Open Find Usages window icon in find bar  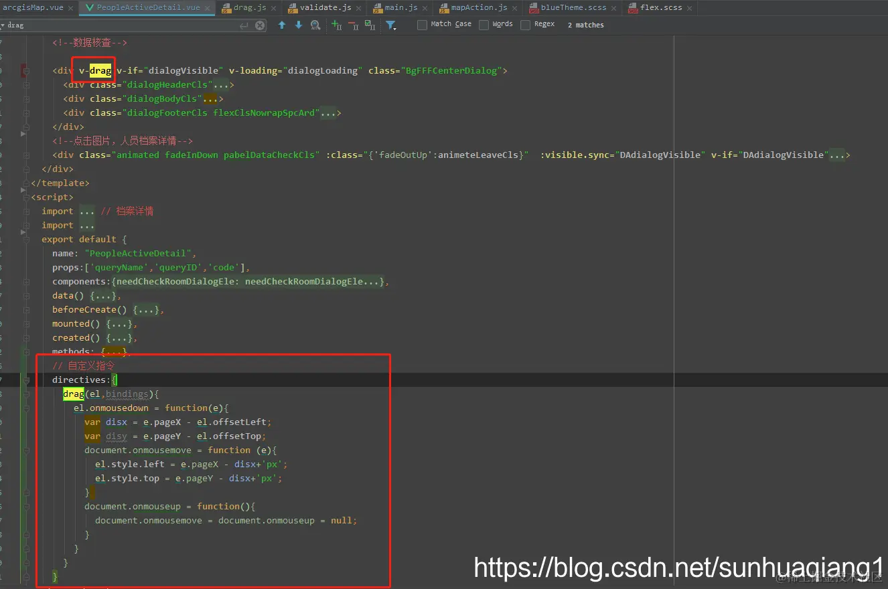pos(315,25)
